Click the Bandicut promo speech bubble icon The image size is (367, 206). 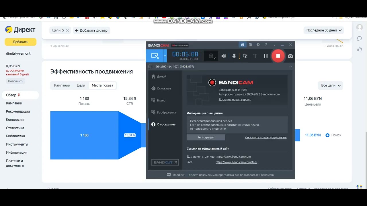(x=169, y=175)
